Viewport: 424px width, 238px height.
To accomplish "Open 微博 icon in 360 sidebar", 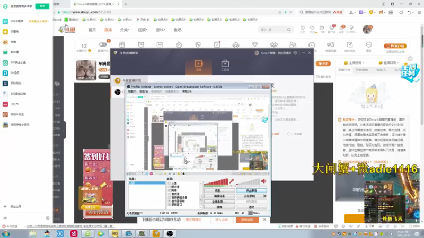I will click(5, 42).
